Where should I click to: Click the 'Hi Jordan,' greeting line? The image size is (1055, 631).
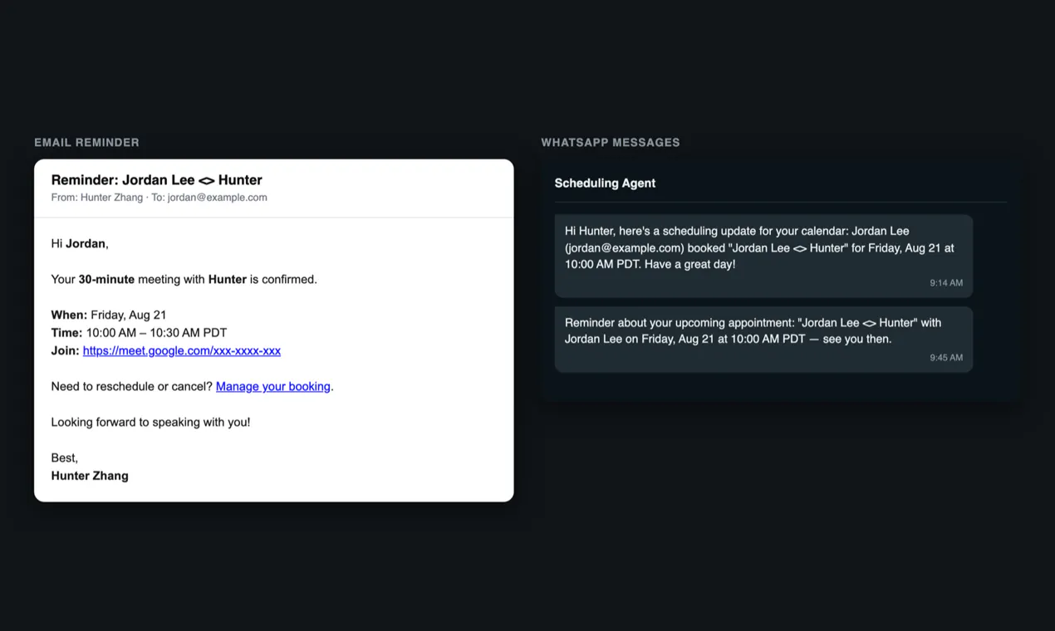(80, 243)
